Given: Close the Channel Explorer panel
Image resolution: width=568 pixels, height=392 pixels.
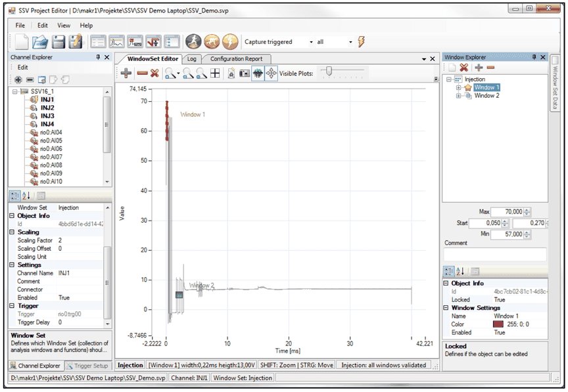Looking at the screenshot, I should (x=107, y=57).
